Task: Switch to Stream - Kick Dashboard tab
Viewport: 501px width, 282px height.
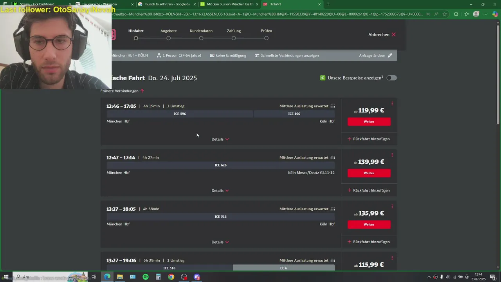Action: click(41, 4)
